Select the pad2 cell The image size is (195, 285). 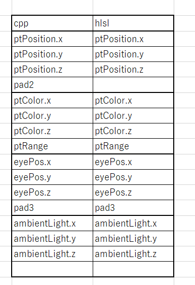52,85
